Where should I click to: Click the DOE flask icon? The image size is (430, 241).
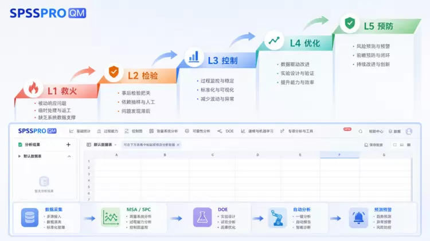[x=202, y=217]
